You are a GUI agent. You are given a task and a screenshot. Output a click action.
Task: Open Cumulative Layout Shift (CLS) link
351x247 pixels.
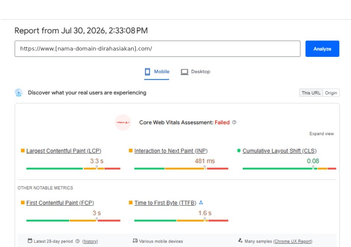[x=280, y=151]
